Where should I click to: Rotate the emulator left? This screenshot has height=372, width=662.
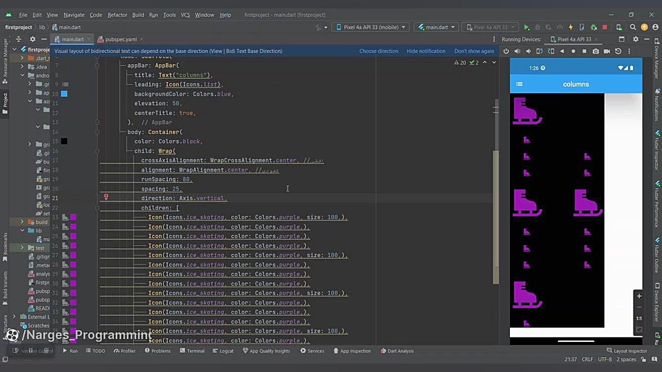click(539, 51)
